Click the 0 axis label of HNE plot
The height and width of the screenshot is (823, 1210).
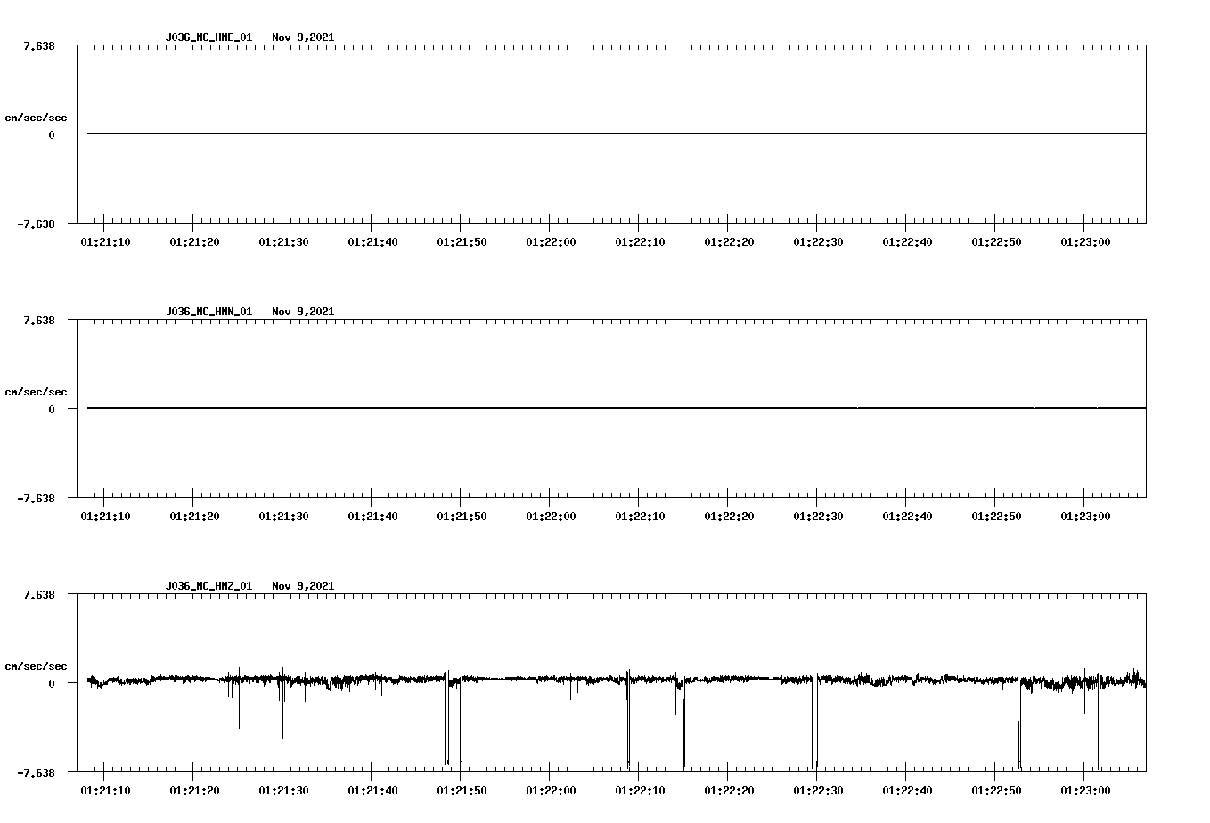(52, 134)
